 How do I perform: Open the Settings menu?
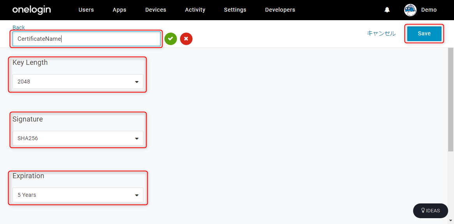(235, 10)
